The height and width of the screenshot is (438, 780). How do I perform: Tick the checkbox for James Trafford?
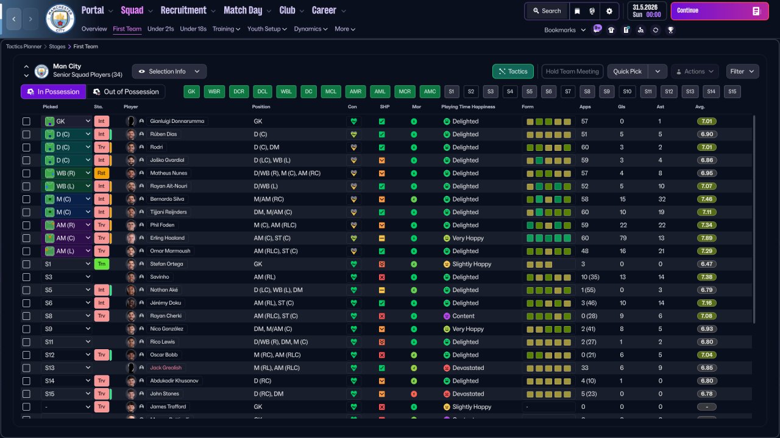coord(26,407)
